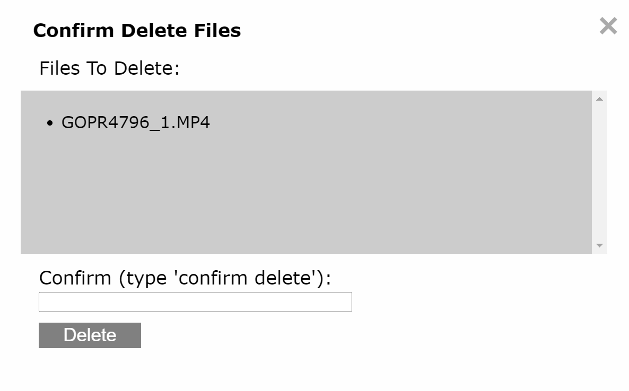
Task: Place cursor in the confirmation input box
Action: [195, 302]
